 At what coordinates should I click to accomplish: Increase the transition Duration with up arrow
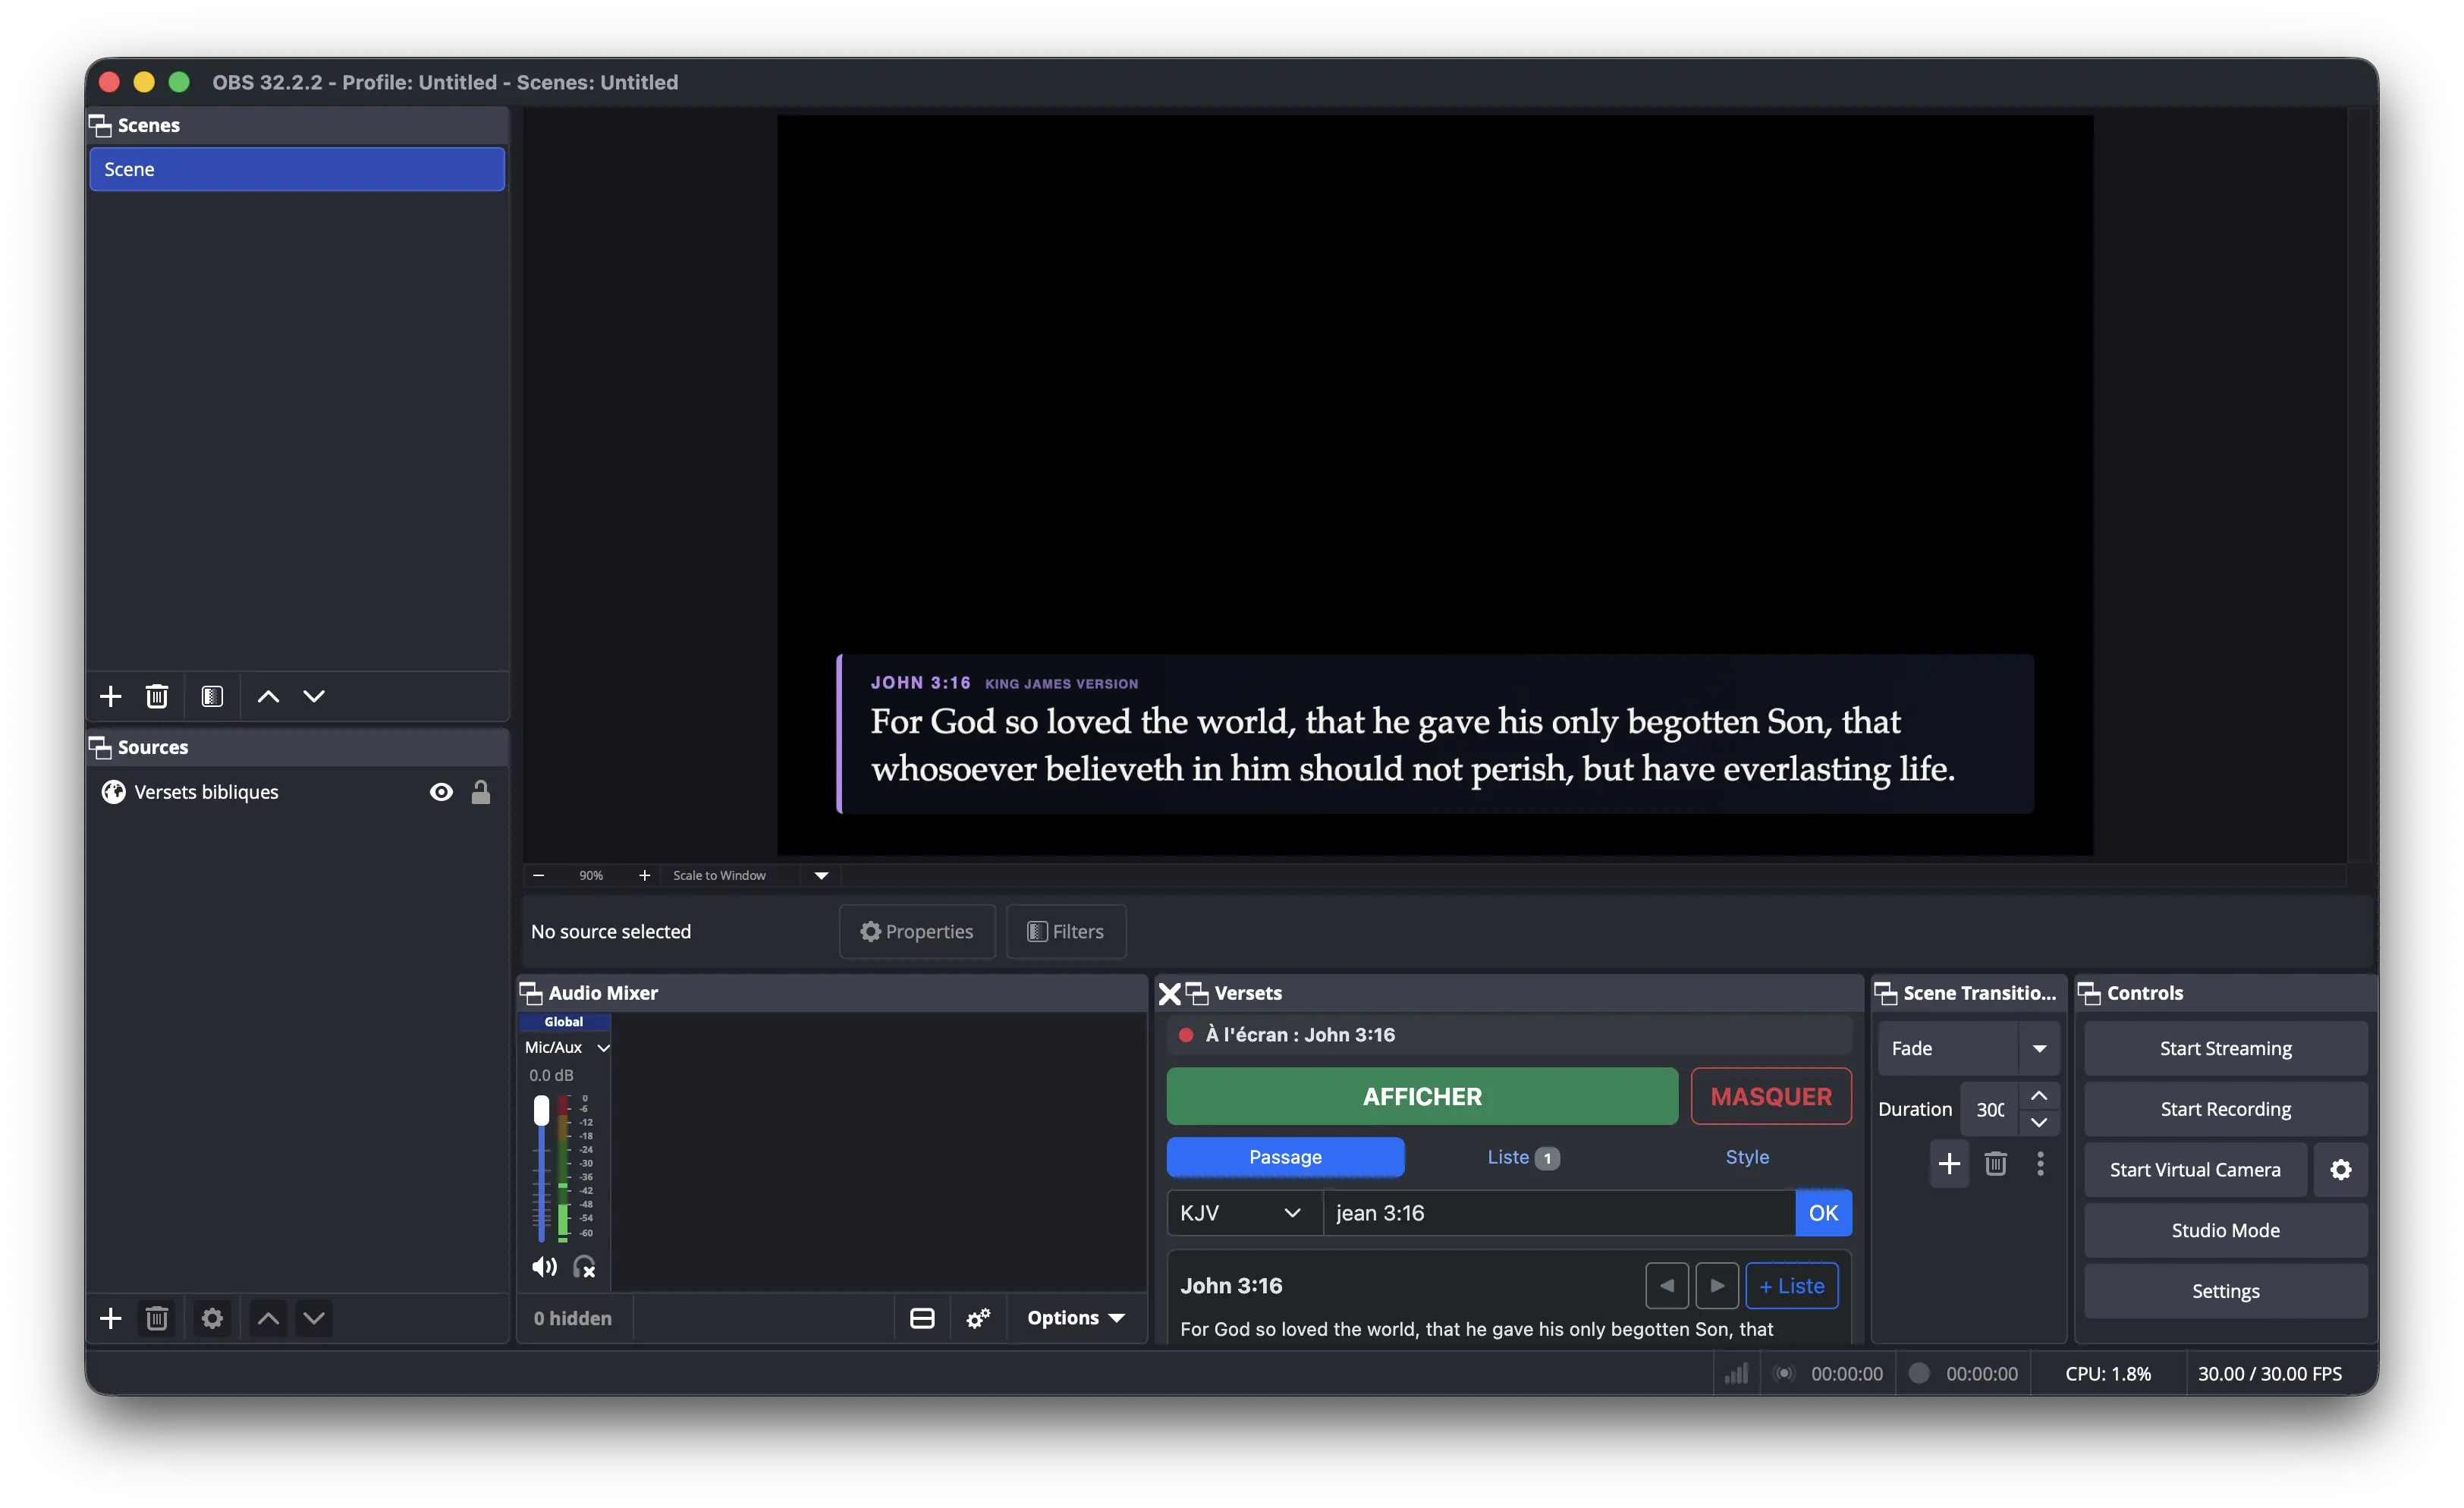pos(2039,1096)
